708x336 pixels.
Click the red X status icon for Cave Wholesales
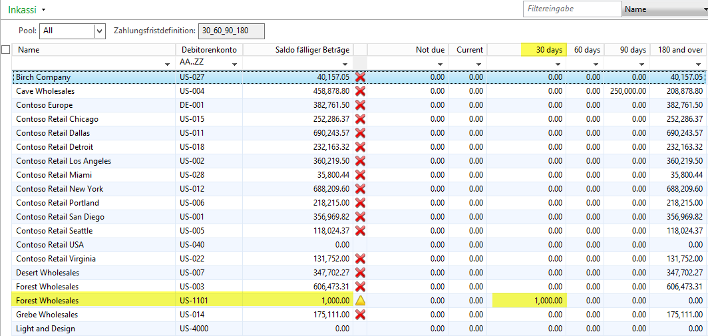pyautogui.click(x=361, y=91)
